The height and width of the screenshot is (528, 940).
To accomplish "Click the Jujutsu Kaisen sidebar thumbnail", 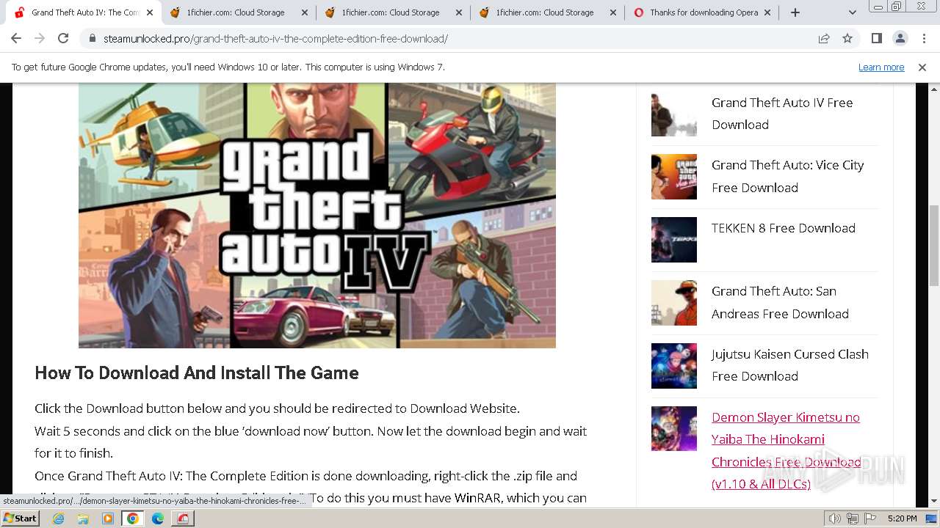I will 674,366.
